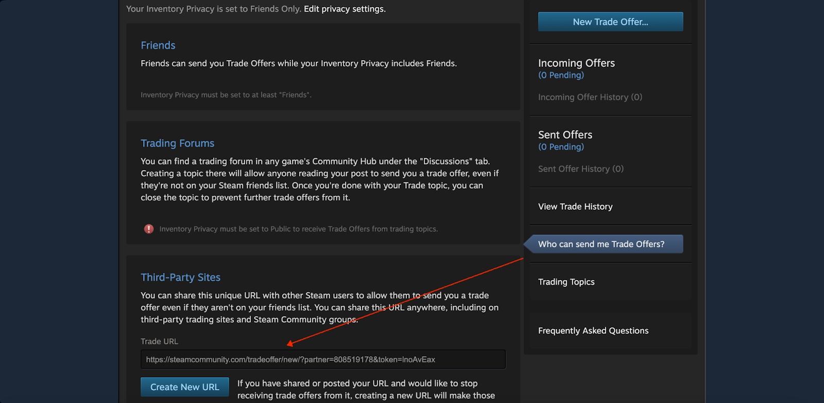Open Incoming Offers section
Image resolution: width=824 pixels, height=403 pixels.
coord(576,63)
